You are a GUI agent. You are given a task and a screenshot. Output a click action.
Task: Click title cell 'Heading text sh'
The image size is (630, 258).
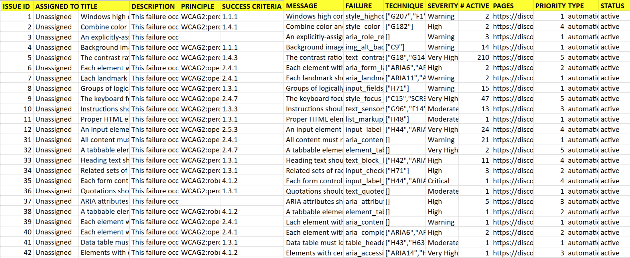(104, 161)
